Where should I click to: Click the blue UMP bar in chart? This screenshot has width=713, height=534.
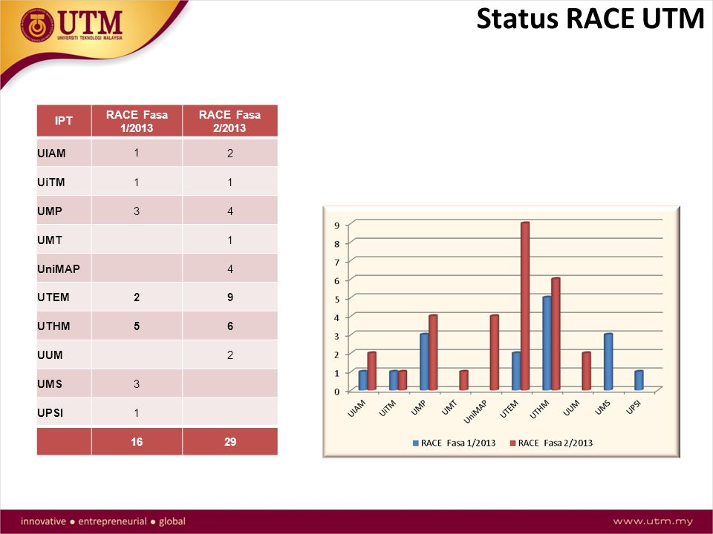424,362
